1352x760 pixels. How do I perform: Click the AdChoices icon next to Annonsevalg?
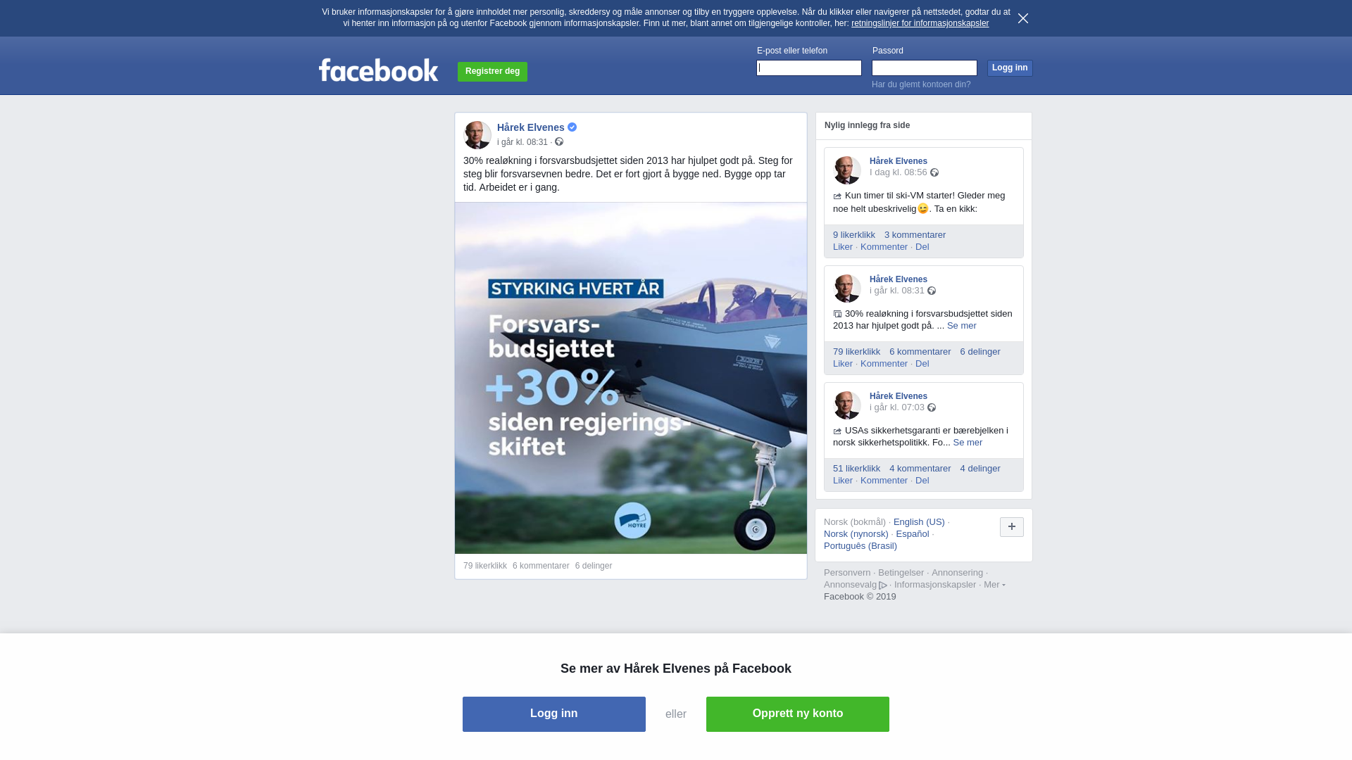(883, 585)
